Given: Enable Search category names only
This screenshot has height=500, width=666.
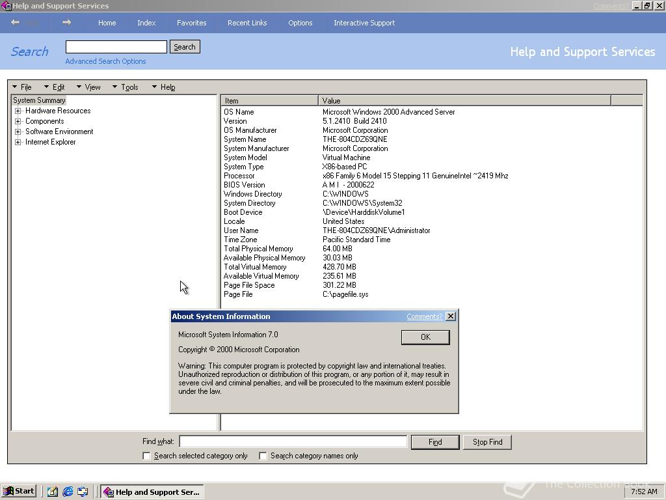Looking at the screenshot, I should 263,456.
